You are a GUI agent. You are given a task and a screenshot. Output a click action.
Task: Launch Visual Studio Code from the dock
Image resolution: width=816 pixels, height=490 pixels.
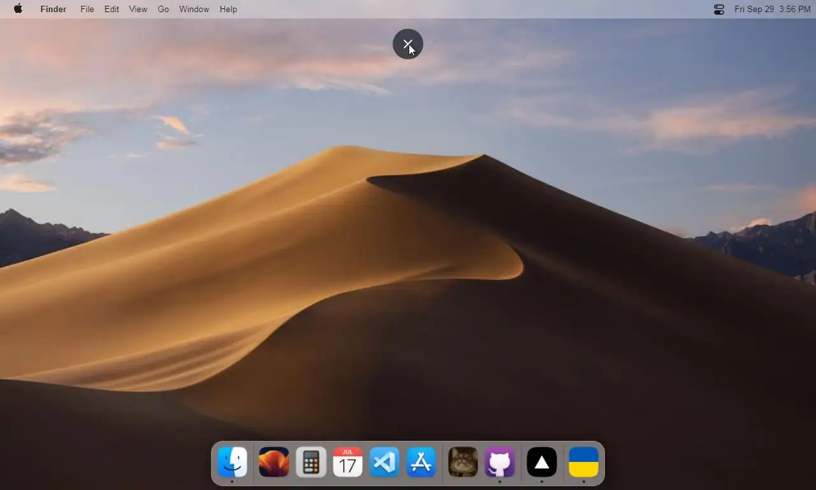pos(384,462)
